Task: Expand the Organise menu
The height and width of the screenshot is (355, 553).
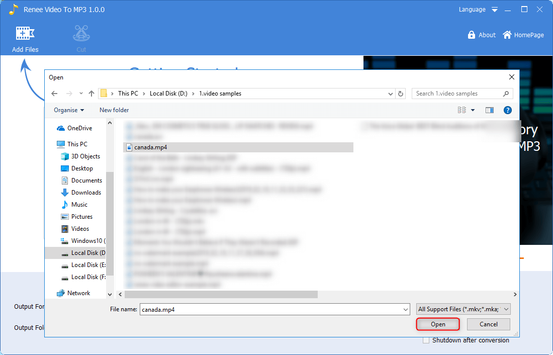Action: coord(69,110)
